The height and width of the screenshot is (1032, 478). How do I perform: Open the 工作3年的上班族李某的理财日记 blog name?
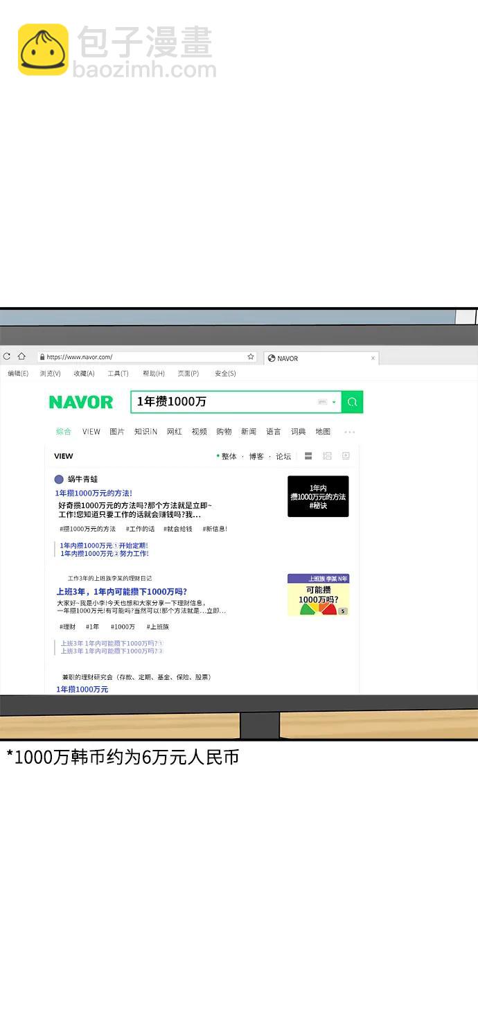click(x=109, y=578)
